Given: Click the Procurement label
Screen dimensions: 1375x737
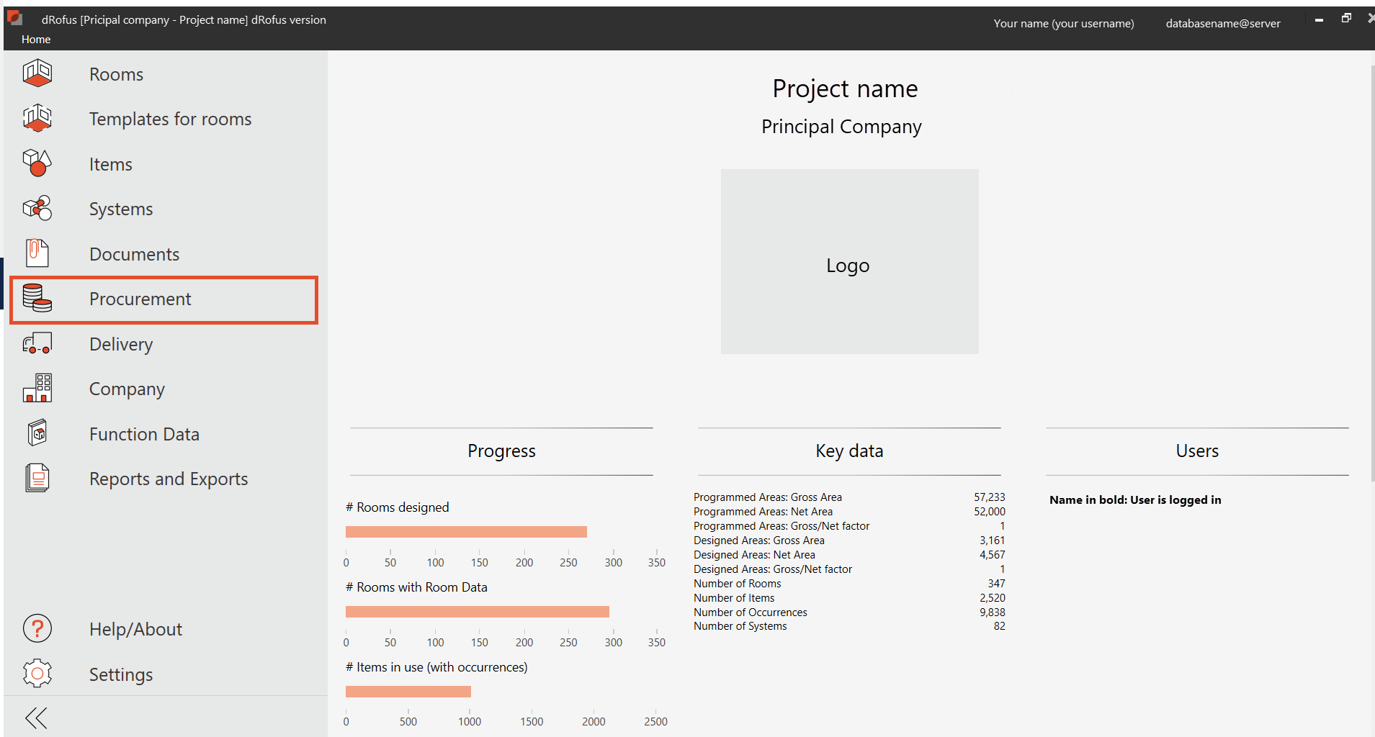Looking at the screenshot, I should [x=140, y=299].
